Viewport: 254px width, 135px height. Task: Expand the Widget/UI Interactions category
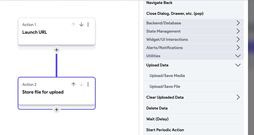pyautogui.click(x=238, y=39)
